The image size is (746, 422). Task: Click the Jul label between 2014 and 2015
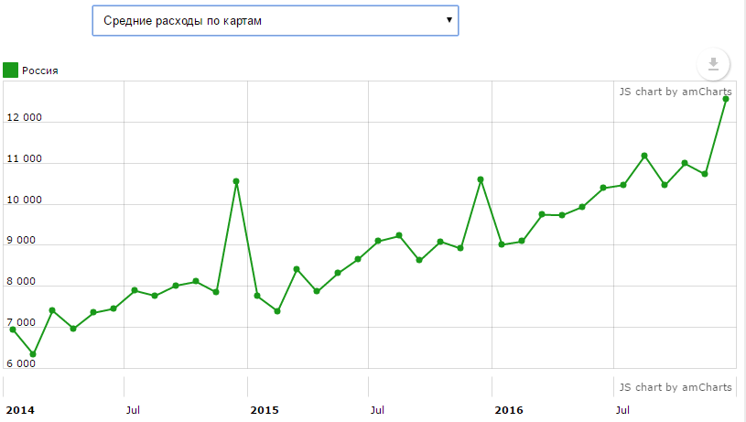click(134, 409)
